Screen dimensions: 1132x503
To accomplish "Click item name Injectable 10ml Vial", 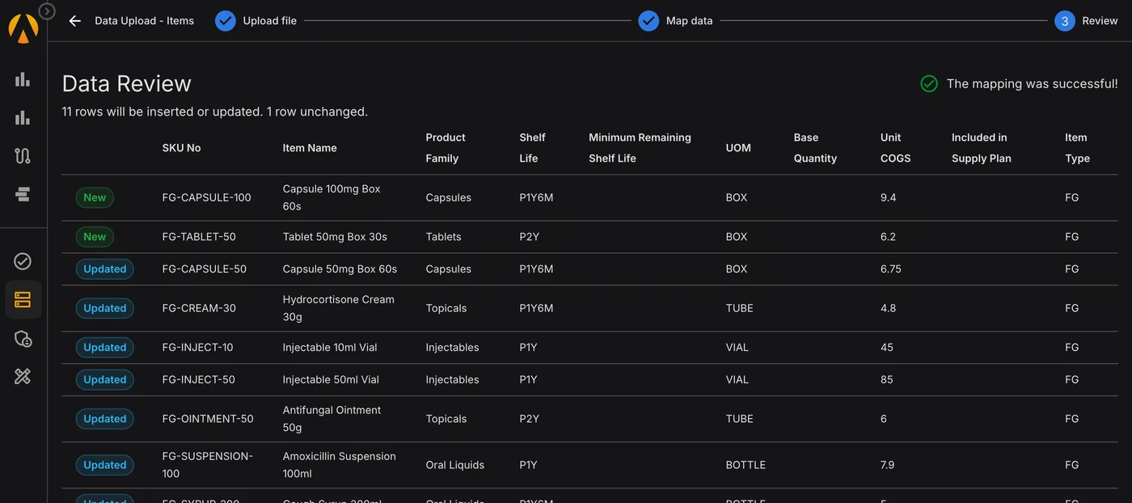I will coord(330,348).
